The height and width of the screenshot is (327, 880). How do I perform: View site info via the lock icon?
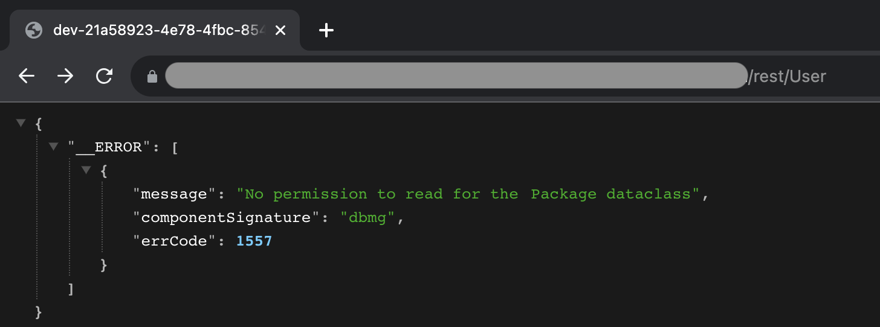click(x=152, y=77)
